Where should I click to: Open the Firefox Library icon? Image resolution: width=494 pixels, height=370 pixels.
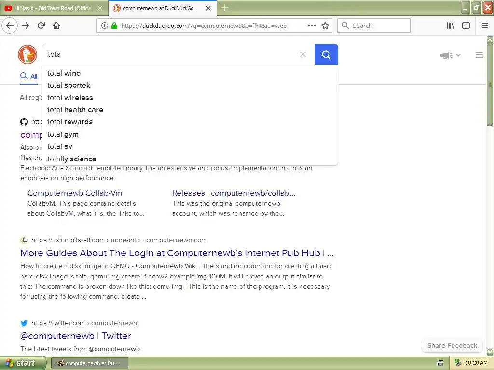(451, 26)
